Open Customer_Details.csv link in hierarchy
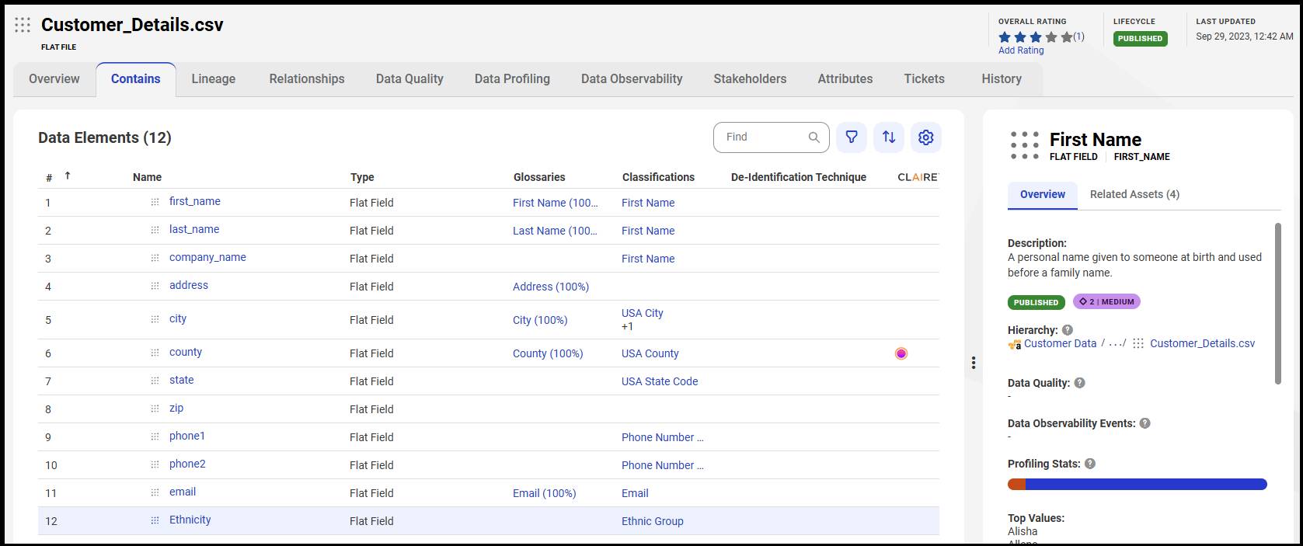 click(x=1202, y=343)
